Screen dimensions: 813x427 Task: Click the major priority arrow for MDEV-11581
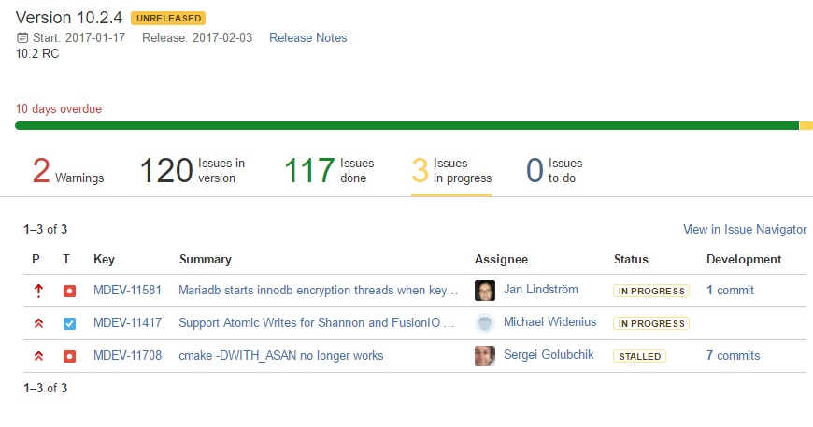[x=38, y=292]
